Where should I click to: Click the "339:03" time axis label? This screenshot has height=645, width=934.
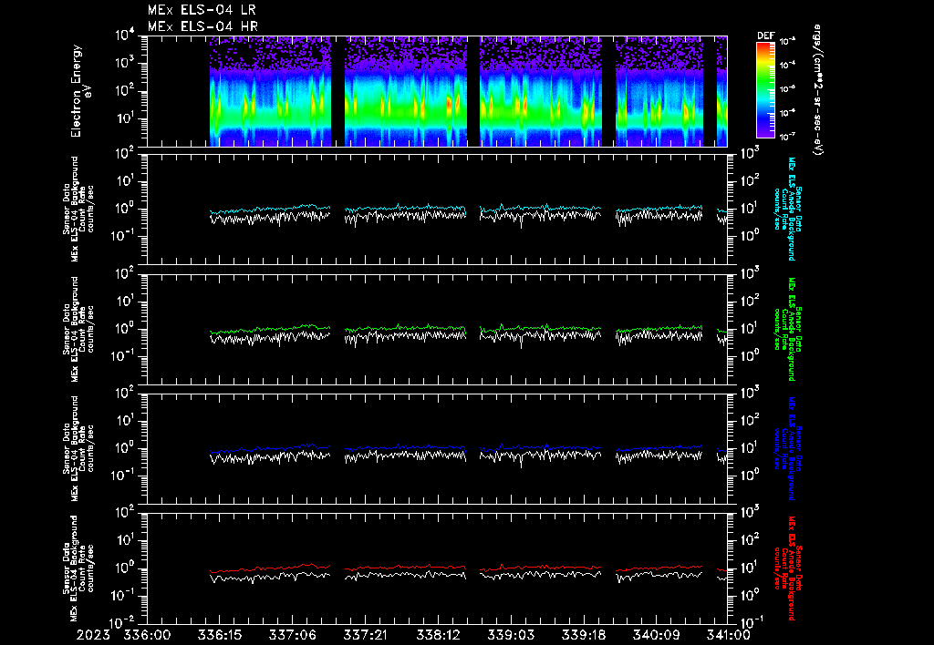pos(511,635)
